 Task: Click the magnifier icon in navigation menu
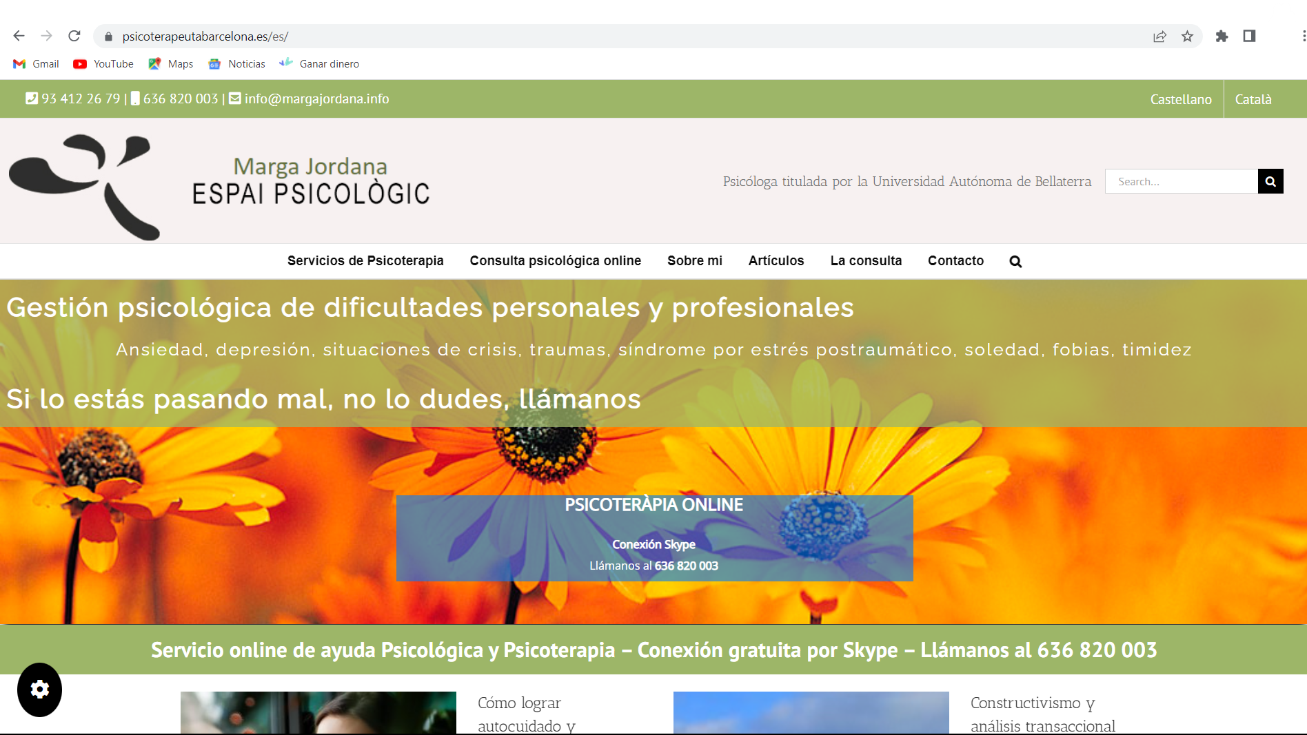click(x=1015, y=262)
